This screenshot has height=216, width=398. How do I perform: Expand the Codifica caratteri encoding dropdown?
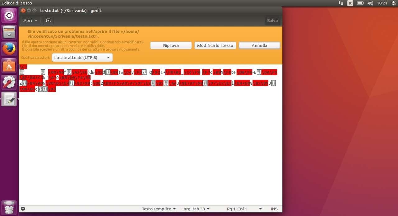click(82, 58)
